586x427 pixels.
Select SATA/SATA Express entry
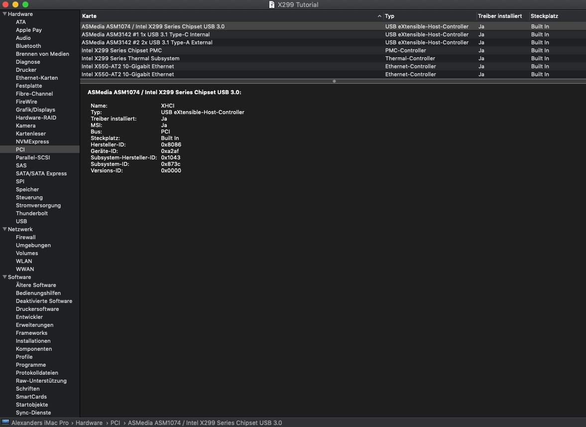[41, 173]
